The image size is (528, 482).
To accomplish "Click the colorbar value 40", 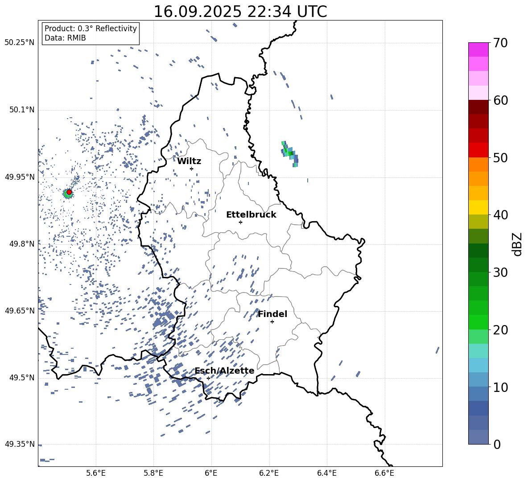I will [x=500, y=215].
